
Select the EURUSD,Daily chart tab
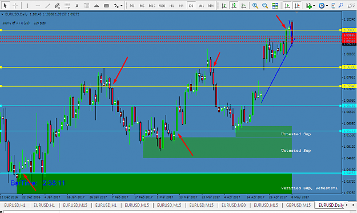tap(331, 205)
